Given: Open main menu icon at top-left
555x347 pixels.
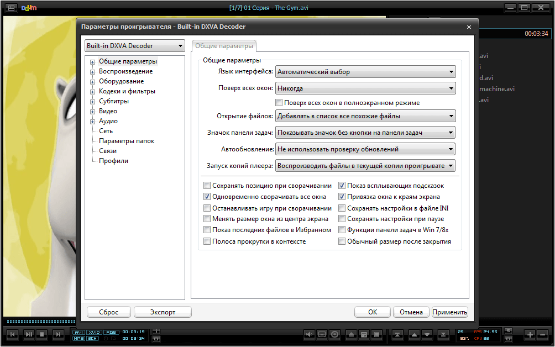Looking at the screenshot, I should [11, 8].
